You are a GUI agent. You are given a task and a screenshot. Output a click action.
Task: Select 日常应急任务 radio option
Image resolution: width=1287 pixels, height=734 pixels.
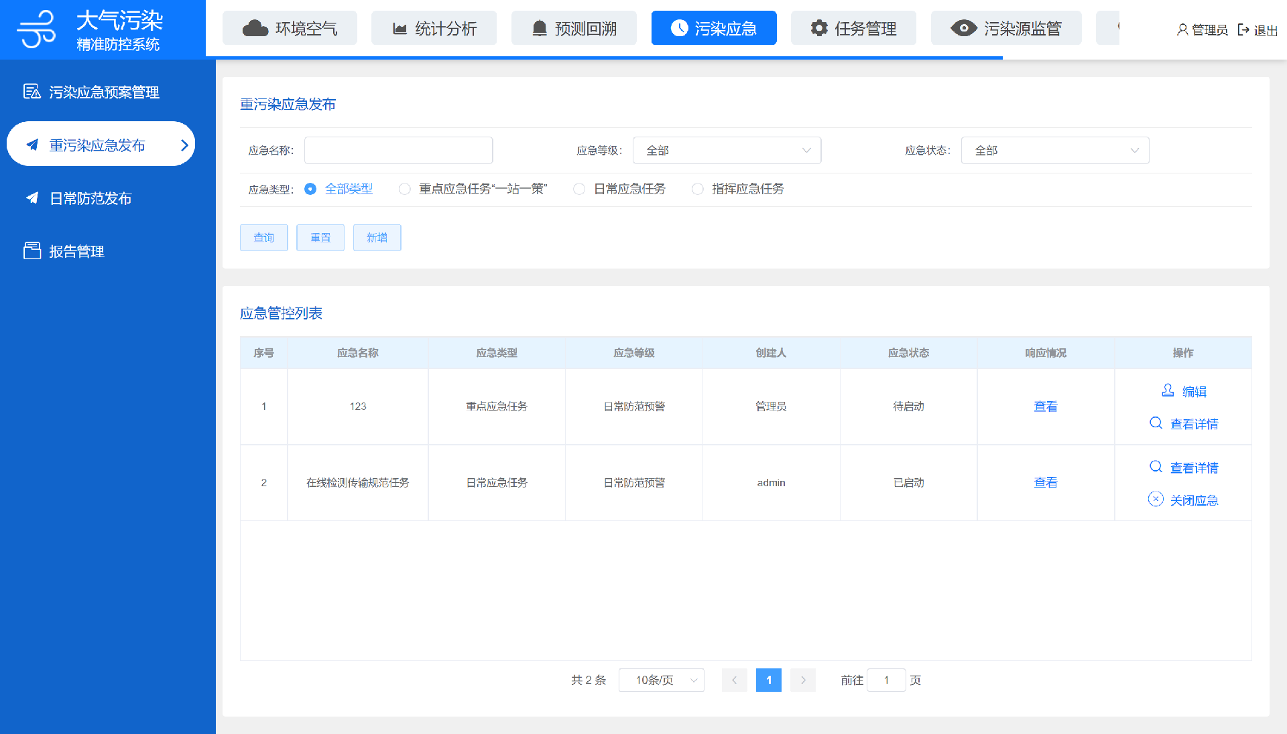coord(579,189)
